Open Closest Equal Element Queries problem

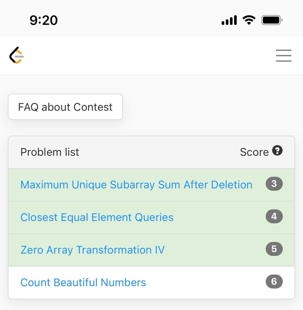coord(97,217)
